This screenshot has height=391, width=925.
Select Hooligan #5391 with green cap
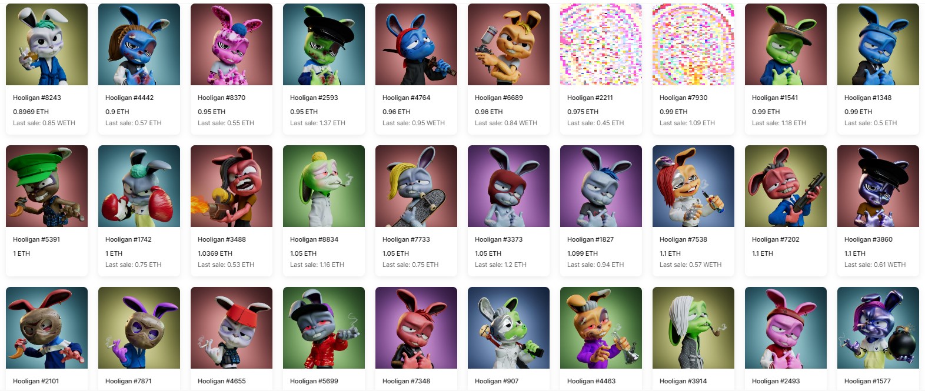click(46, 186)
